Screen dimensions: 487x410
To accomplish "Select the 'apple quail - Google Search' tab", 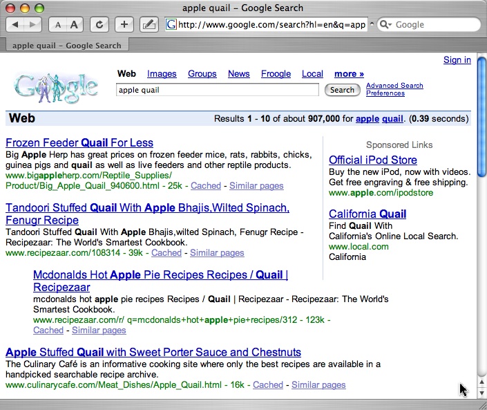I will tap(67, 46).
